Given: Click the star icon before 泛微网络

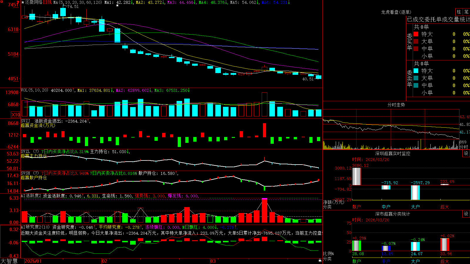Looking at the screenshot, I should point(23,2).
